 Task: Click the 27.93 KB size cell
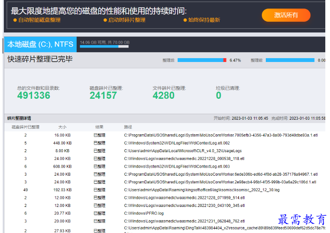pyautogui.click(x=62, y=231)
